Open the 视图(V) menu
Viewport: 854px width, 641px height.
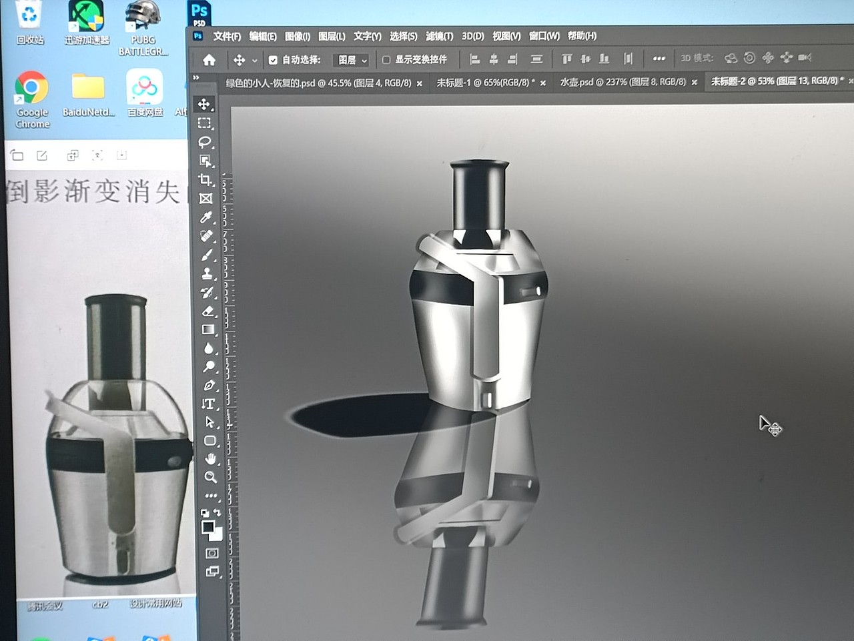click(506, 36)
